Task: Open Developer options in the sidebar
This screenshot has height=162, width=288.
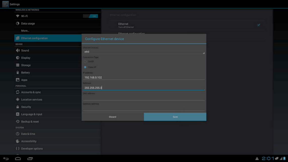Action: coord(32,148)
